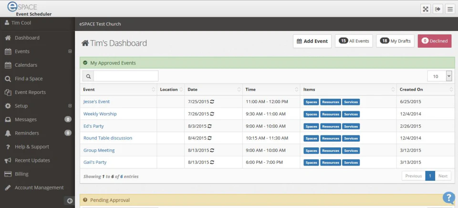
Task: Click the home icon beside Tim's Dashboard
Action: coord(85,43)
